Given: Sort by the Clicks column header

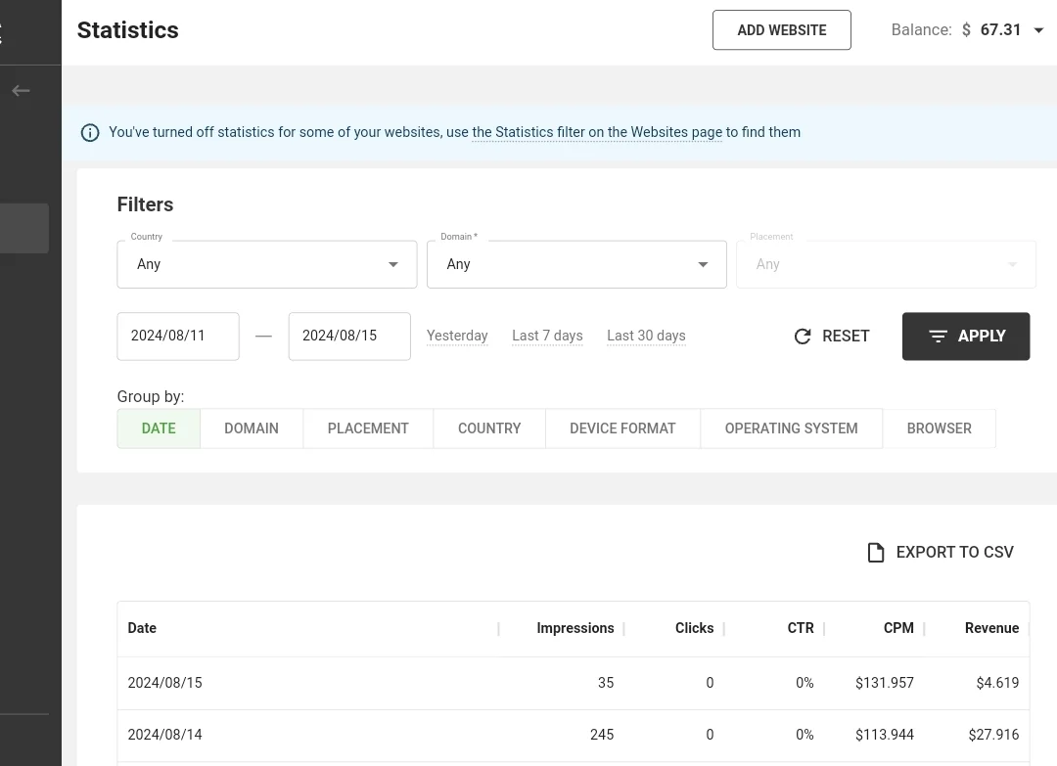Looking at the screenshot, I should click(x=694, y=628).
